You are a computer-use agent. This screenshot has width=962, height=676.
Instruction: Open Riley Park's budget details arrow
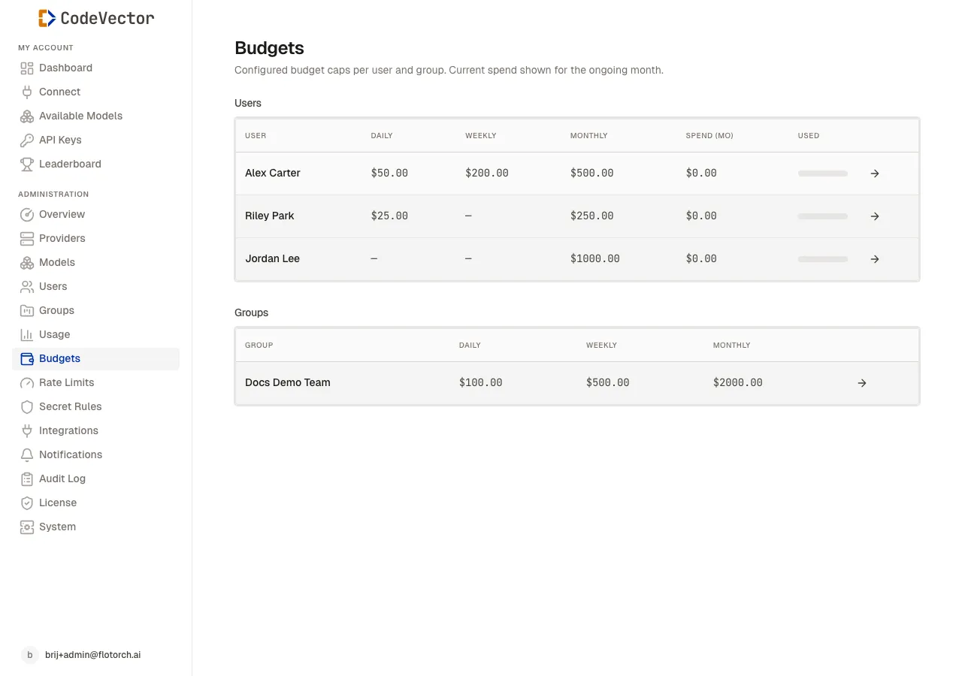(x=875, y=216)
